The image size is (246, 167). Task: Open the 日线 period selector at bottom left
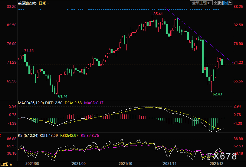click(x=6, y=164)
